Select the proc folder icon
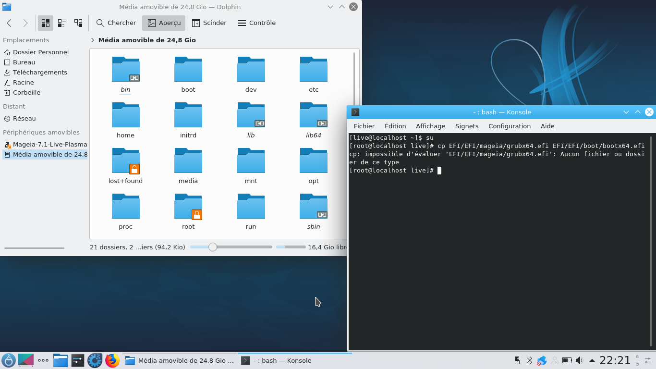Viewport: 656px width, 369px height. (126, 206)
